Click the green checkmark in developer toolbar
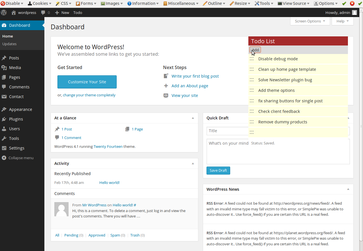 [344, 3]
